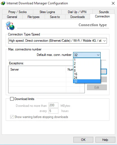Expand the Connection Type/Speed dropdown

click(x=58, y=41)
